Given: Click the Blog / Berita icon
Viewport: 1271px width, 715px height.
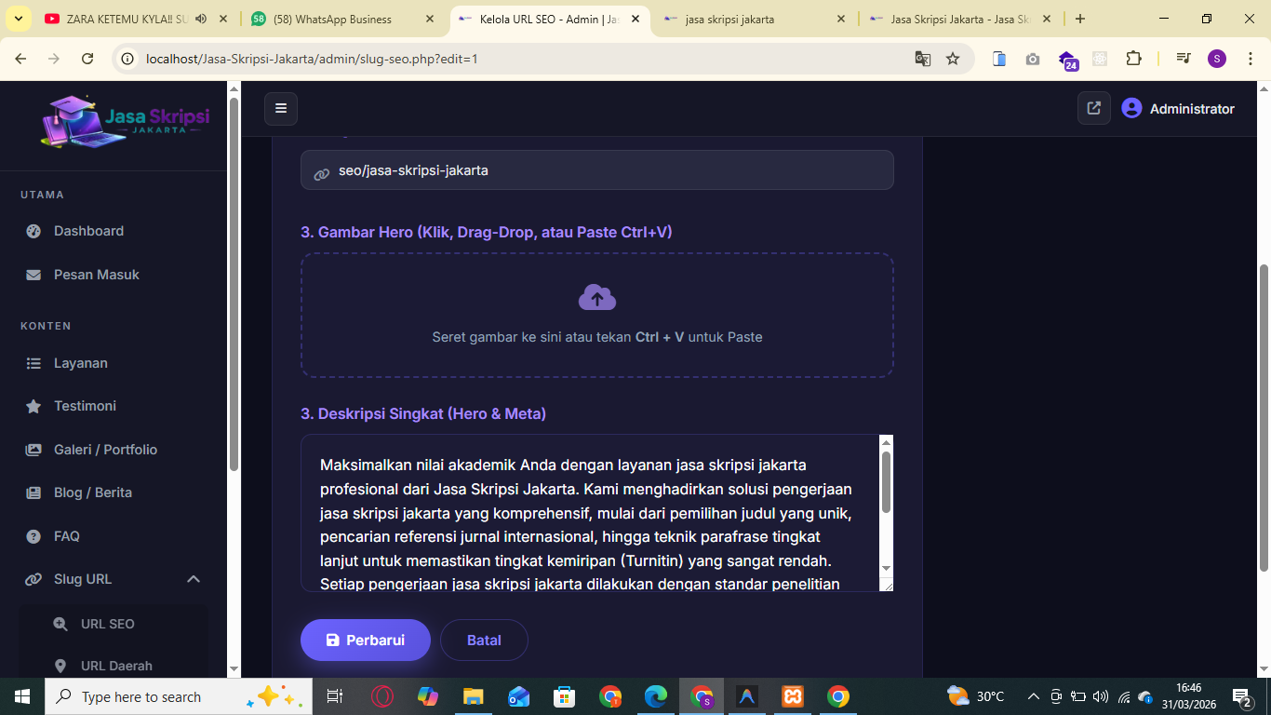Looking at the screenshot, I should pos(34,492).
